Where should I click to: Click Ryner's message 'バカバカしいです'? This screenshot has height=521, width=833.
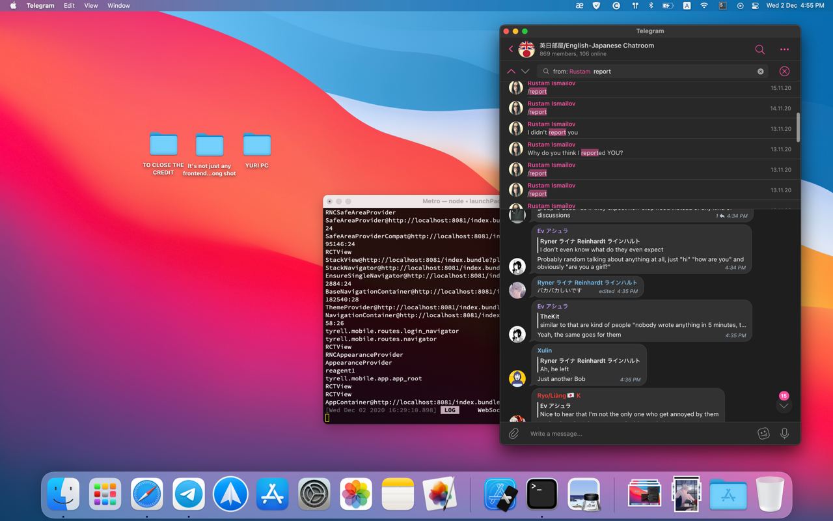pyautogui.click(x=560, y=290)
